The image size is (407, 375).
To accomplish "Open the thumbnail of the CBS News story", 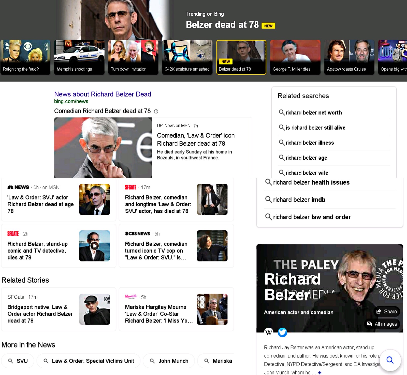I will coord(212,246).
